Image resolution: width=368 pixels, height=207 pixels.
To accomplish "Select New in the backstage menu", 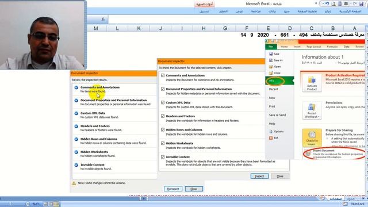I will point(272,98).
